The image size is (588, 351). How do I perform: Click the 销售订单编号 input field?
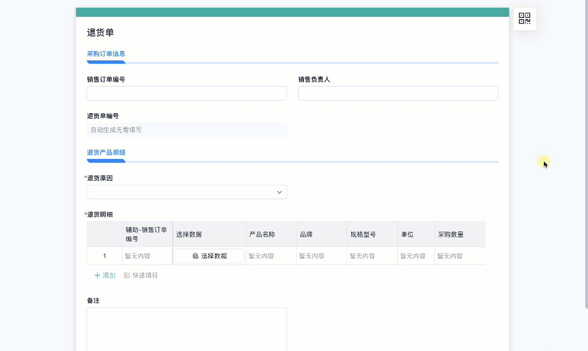[187, 93]
